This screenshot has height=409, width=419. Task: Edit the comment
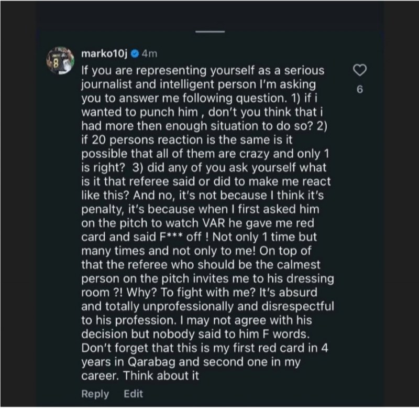[x=134, y=394]
